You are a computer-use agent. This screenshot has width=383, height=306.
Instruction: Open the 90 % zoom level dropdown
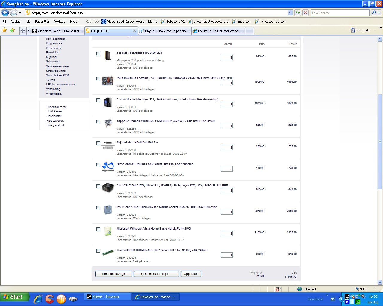375,289
